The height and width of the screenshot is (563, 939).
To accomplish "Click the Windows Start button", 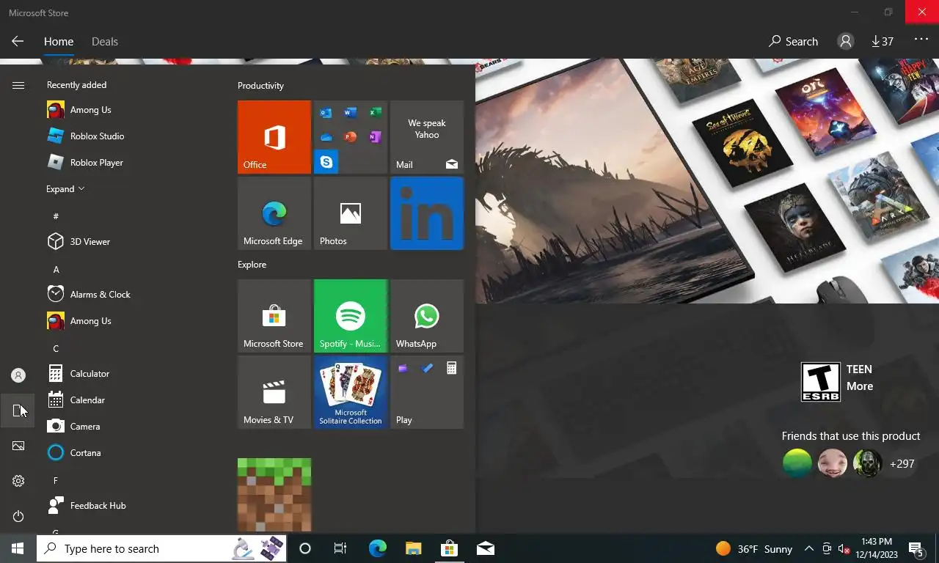I will pos(18,548).
